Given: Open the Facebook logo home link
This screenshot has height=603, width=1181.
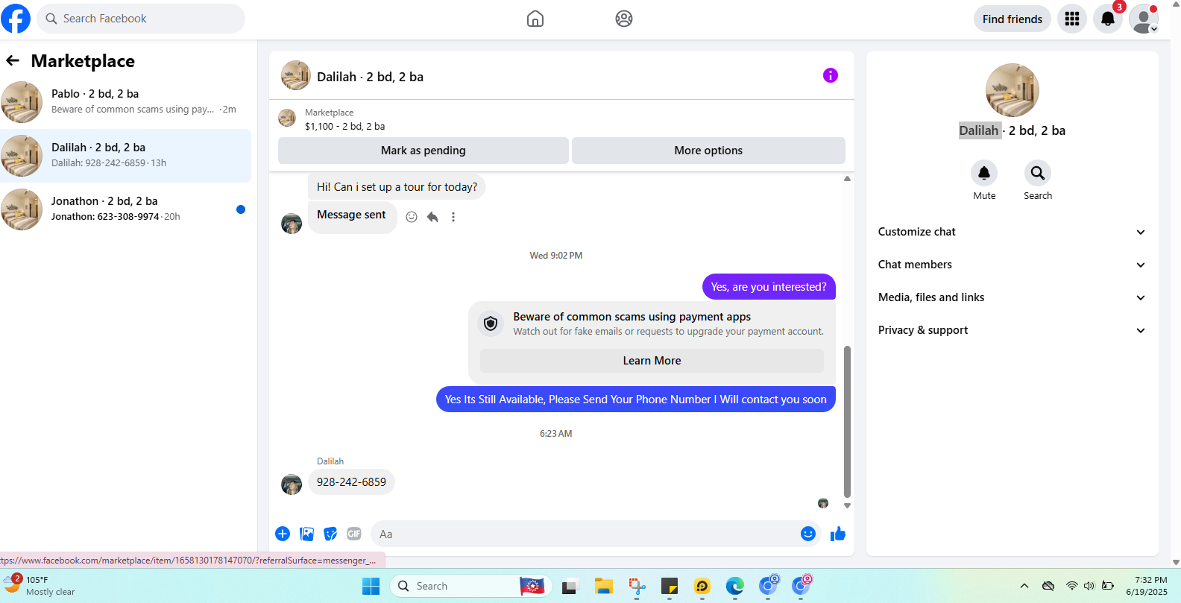Looking at the screenshot, I should [x=15, y=19].
